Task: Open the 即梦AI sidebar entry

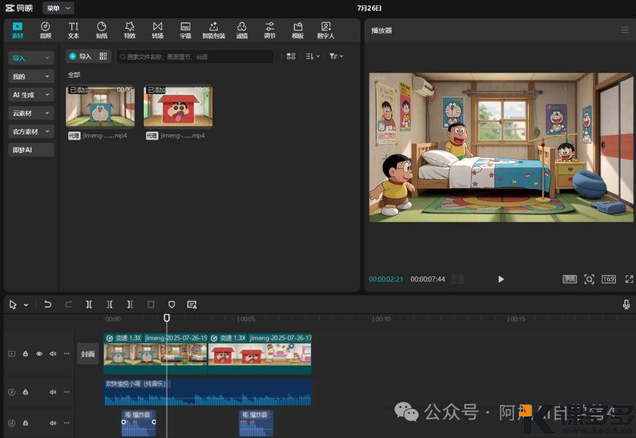Action: [31, 150]
